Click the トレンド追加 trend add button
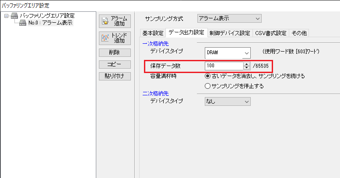 tap(115, 38)
